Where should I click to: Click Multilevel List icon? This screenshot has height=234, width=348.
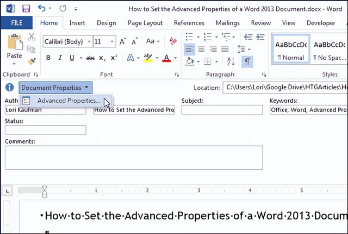click(226, 37)
